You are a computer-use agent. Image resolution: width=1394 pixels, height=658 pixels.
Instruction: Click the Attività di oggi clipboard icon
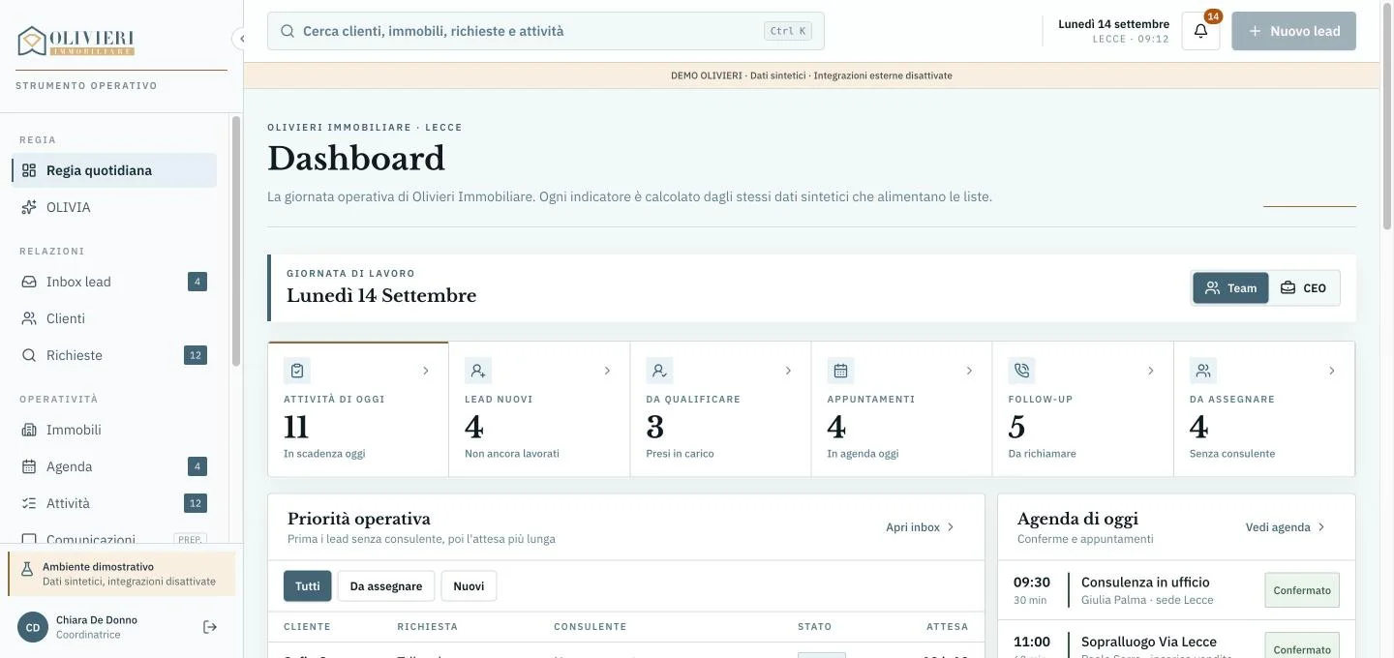click(297, 371)
